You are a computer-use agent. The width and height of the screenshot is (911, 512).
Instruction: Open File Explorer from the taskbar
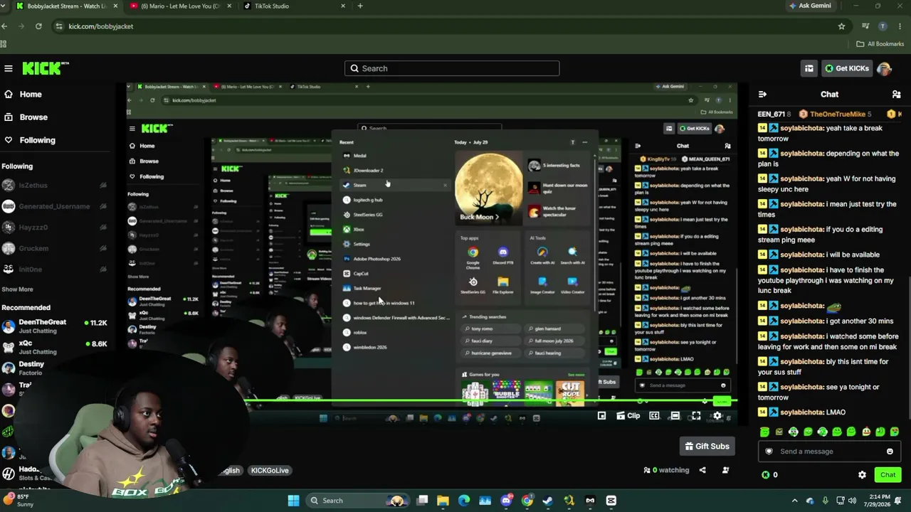443,501
